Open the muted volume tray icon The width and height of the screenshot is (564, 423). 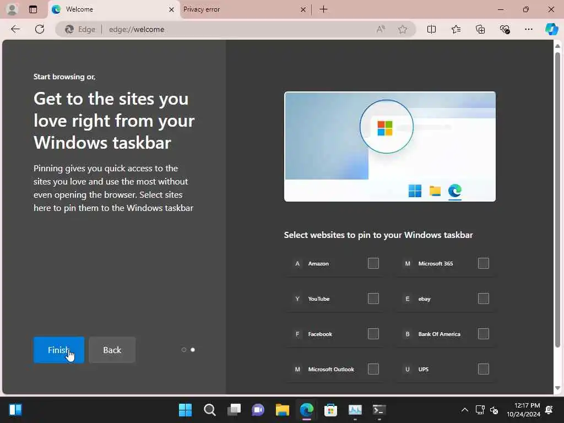[494, 410]
